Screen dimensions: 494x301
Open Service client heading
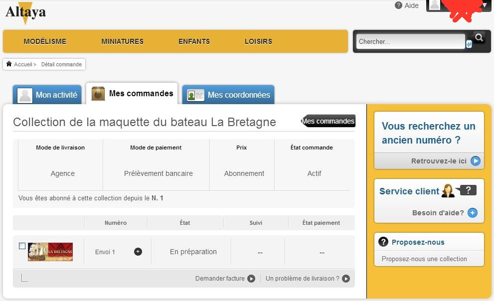coord(409,191)
